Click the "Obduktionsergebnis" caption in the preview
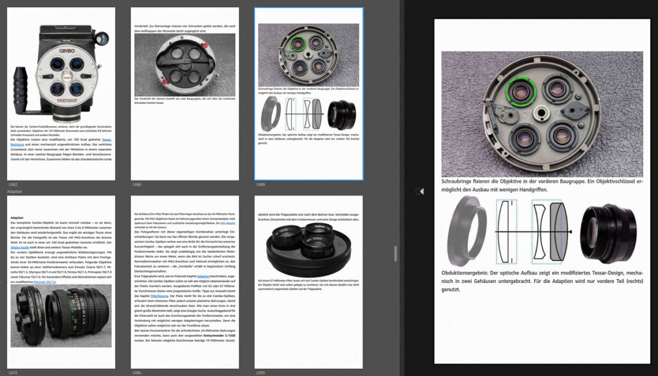The width and height of the screenshot is (658, 376). tap(542, 281)
